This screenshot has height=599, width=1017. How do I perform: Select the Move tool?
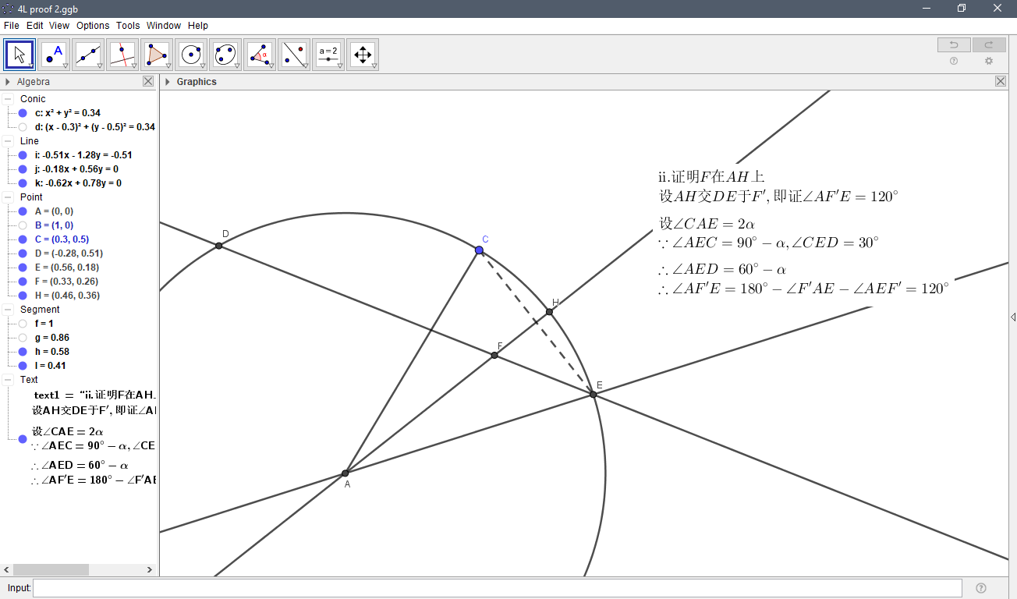click(x=19, y=54)
